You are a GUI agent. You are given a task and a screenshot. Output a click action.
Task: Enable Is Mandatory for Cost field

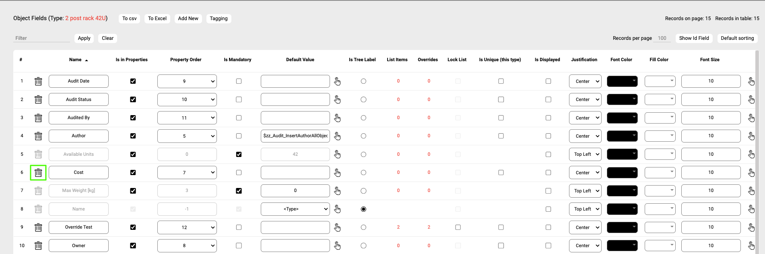(239, 173)
